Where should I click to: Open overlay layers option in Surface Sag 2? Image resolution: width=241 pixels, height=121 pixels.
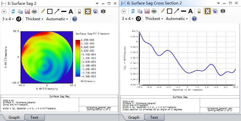tap(103, 11)
